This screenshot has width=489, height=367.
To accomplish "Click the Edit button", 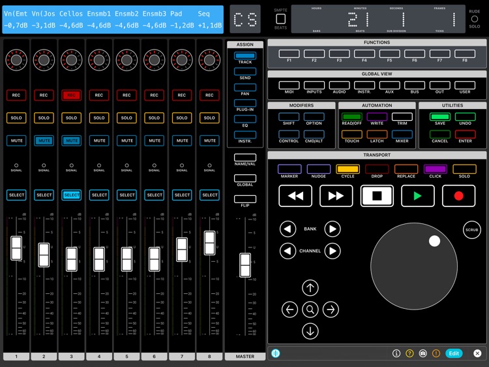I will point(454,353).
